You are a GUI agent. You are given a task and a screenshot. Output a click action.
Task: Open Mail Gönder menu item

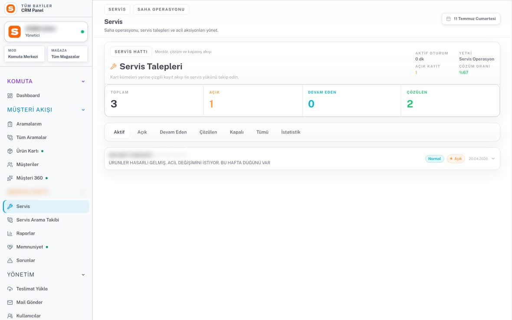click(46, 302)
